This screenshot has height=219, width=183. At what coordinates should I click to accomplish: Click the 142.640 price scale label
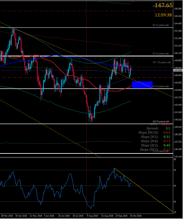[x=178, y=105]
